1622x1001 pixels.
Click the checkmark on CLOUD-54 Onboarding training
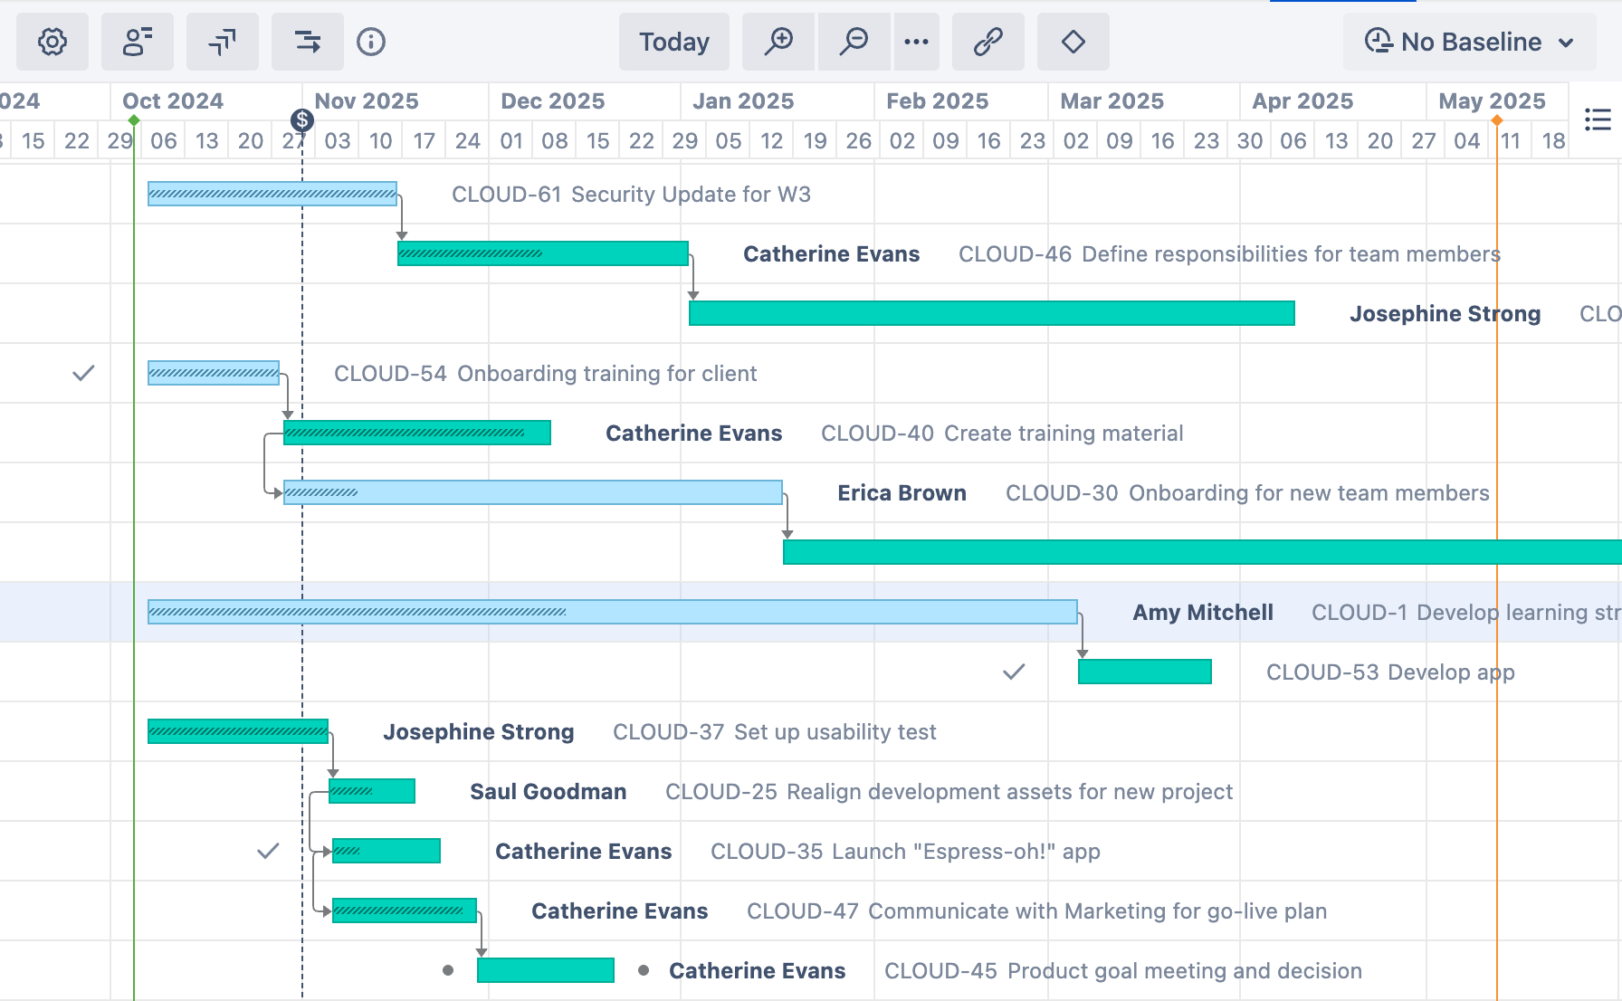[x=84, y=372]
